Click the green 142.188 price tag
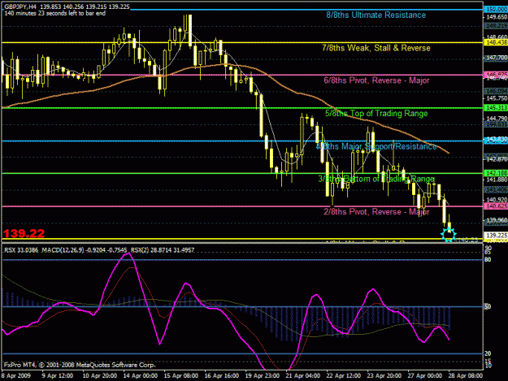Image resolution: width=508 pixels, height=381 pixels. pyautogui.click(x=496, y=173)
